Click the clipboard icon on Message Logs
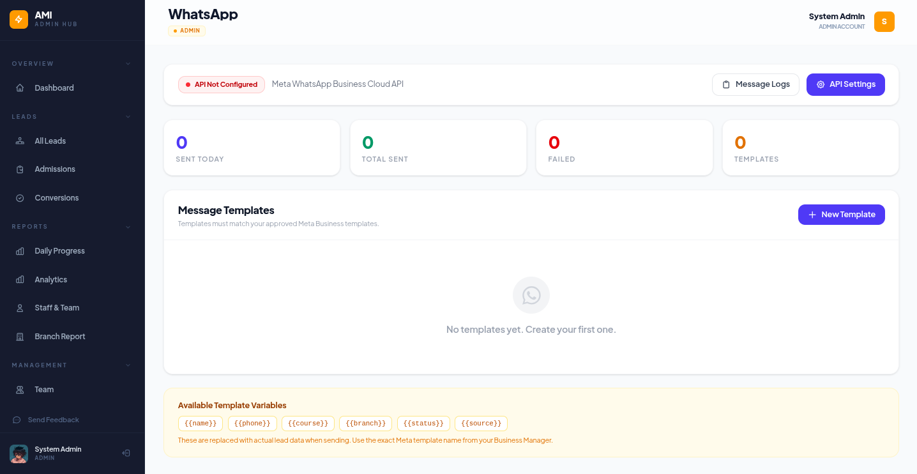The height and width of the screenshot is (474, 917). click(x=726, y=85)
